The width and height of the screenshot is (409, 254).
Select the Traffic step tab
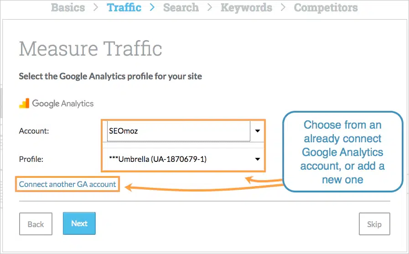[x=124, y=8]
